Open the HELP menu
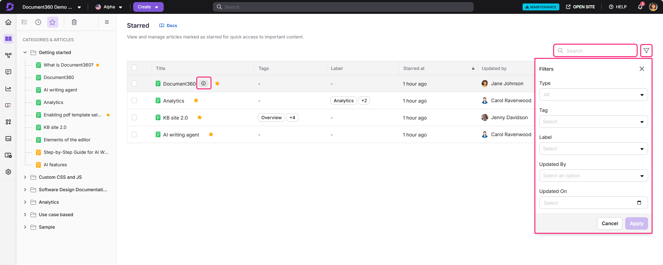Viewport: 663px width, 265px height. (618, 7)
